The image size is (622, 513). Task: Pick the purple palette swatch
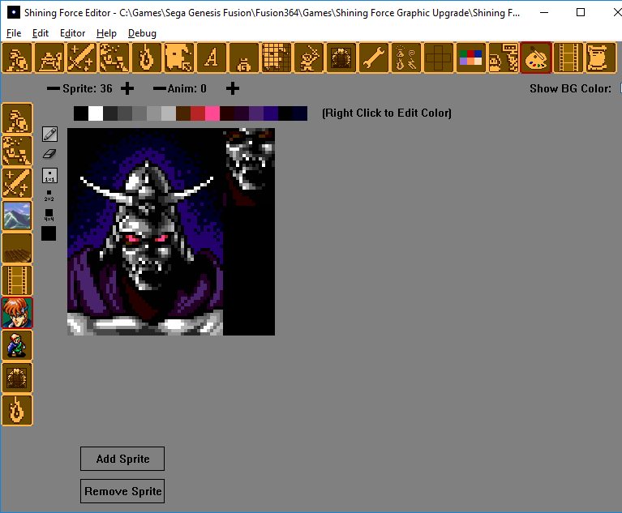coord(256,113)
